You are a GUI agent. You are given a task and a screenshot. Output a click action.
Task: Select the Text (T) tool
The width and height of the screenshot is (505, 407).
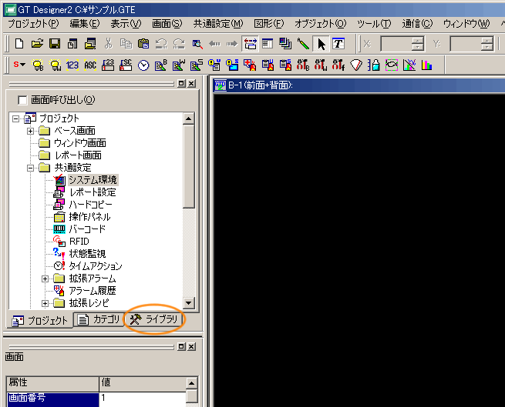(338, 44)
